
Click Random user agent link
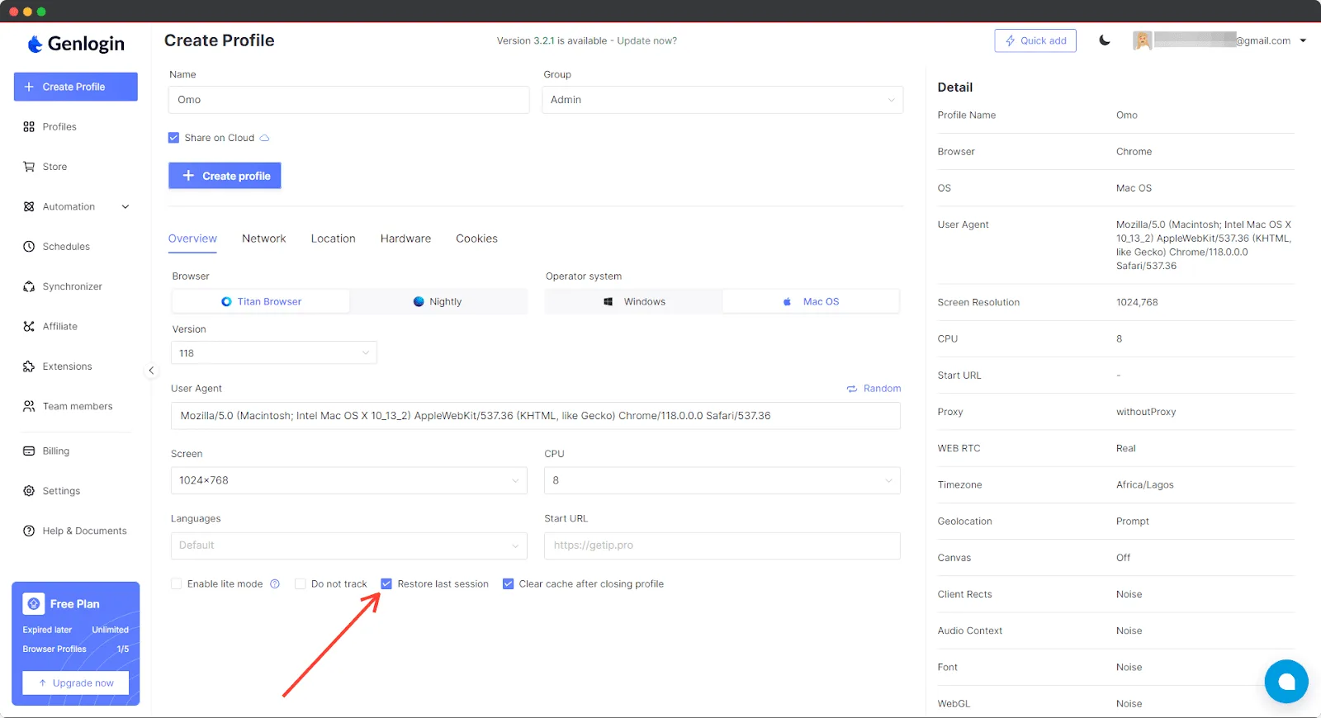click(x=882, y=389)
